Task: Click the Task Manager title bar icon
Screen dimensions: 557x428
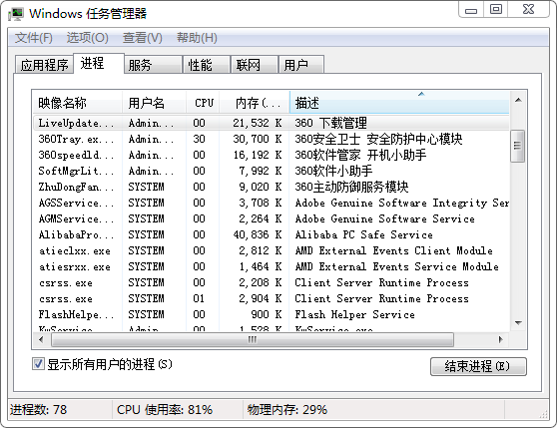Action: (15, 14)
